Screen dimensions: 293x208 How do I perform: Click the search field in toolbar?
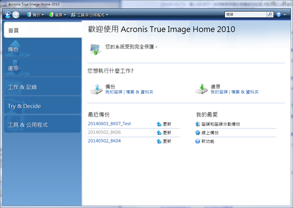tap(245, 14)
